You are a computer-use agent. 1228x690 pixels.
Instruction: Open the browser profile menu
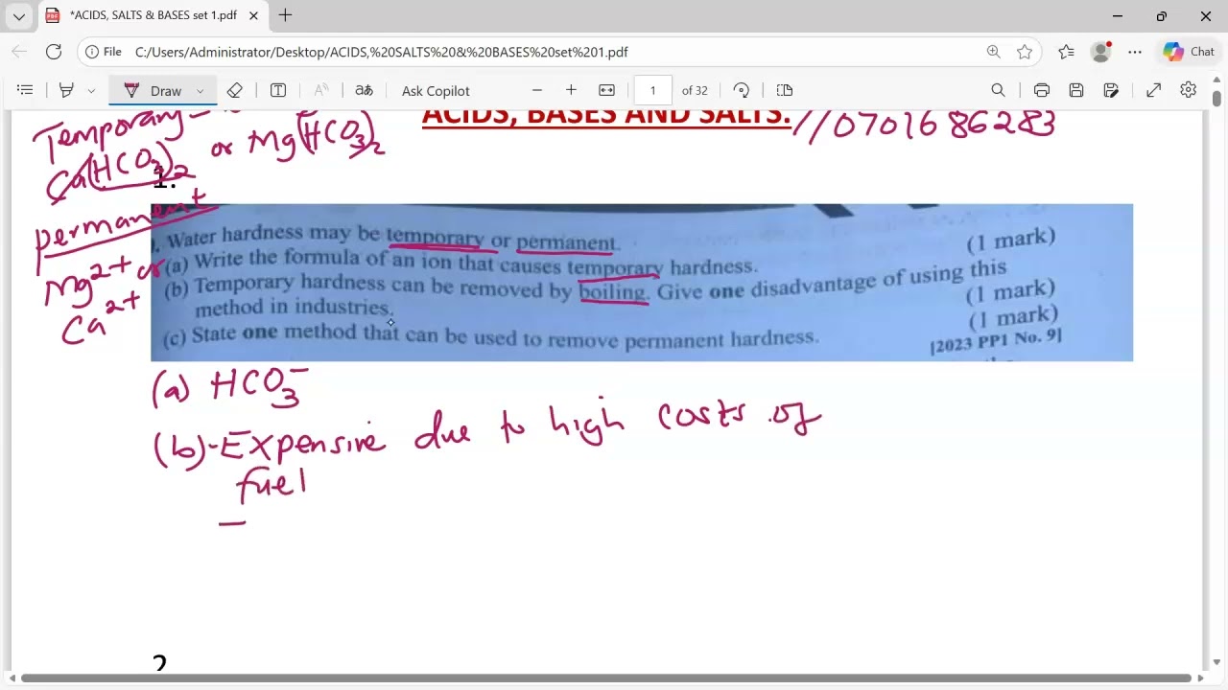click(1100, 52)
